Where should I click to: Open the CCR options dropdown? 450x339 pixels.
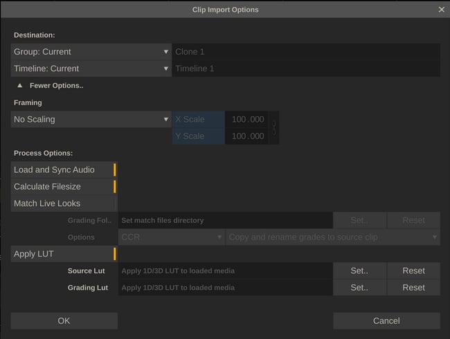171,237
